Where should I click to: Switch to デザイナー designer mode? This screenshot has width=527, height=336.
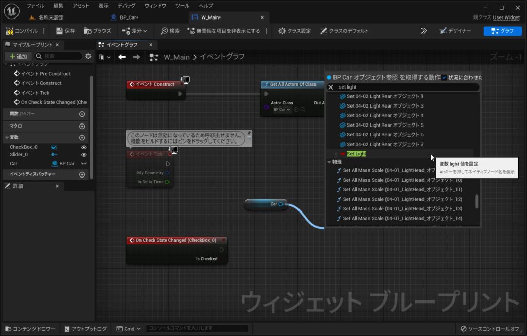coord(455,31)
